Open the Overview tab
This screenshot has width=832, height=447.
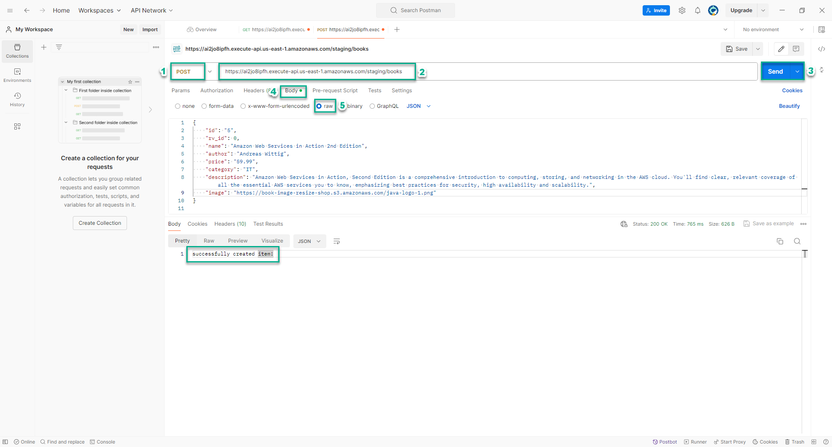pyautogui.click(x=202, y=29)
